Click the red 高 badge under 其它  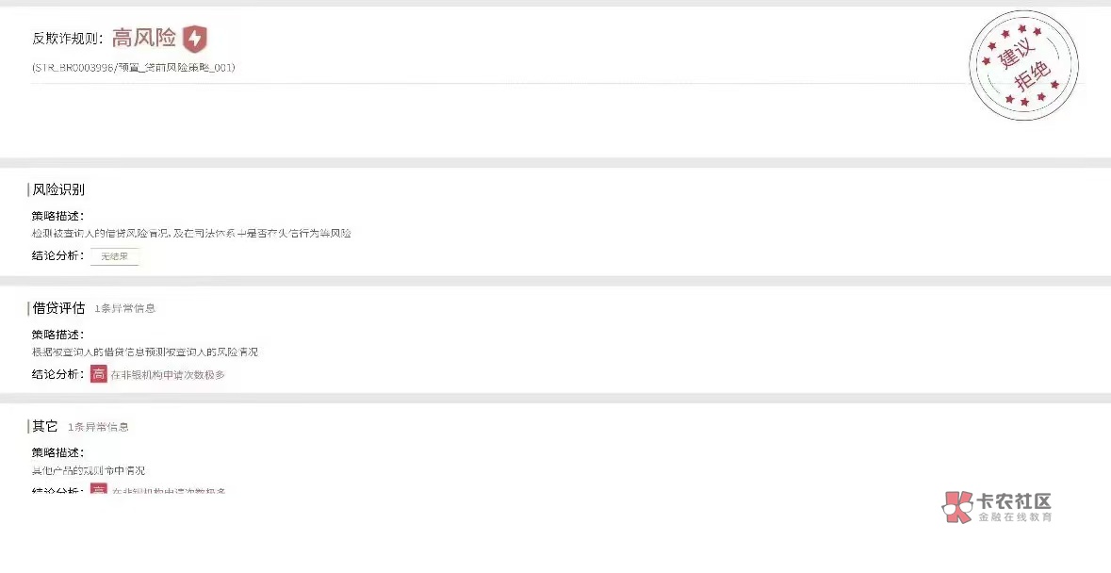[99, 491]
